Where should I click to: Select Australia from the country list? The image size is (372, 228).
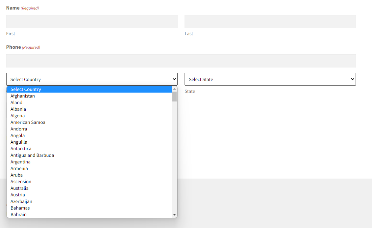89,188
